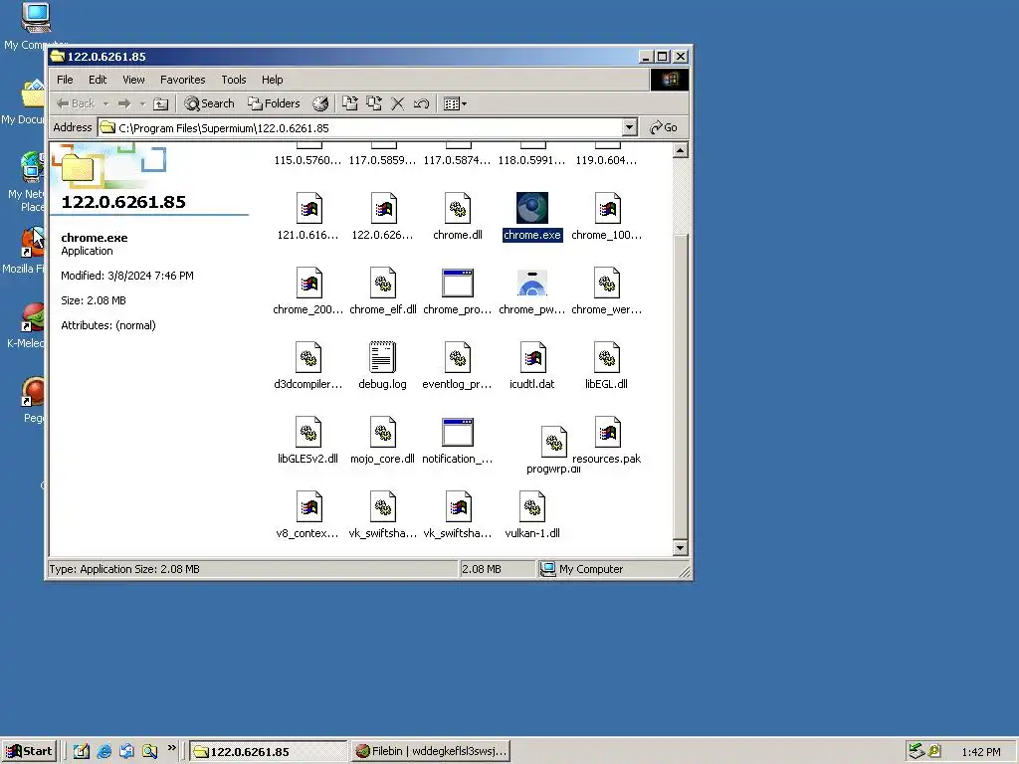Open the File menu
The image size is (1019, 764).
click(x=65, y=80)
